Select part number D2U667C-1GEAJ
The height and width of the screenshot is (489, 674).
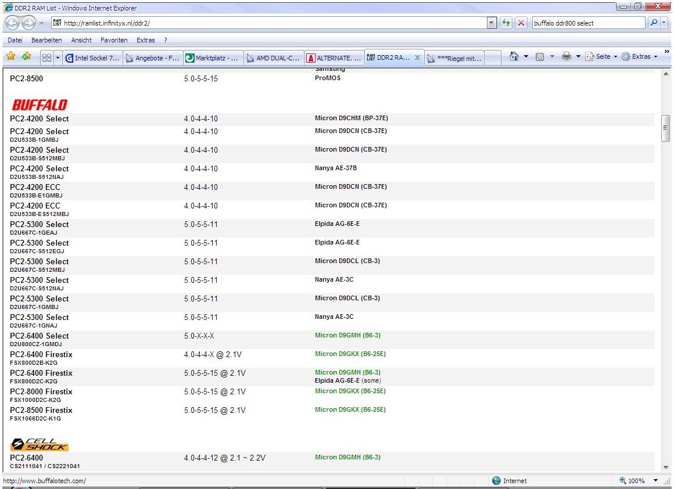point(34,232)
